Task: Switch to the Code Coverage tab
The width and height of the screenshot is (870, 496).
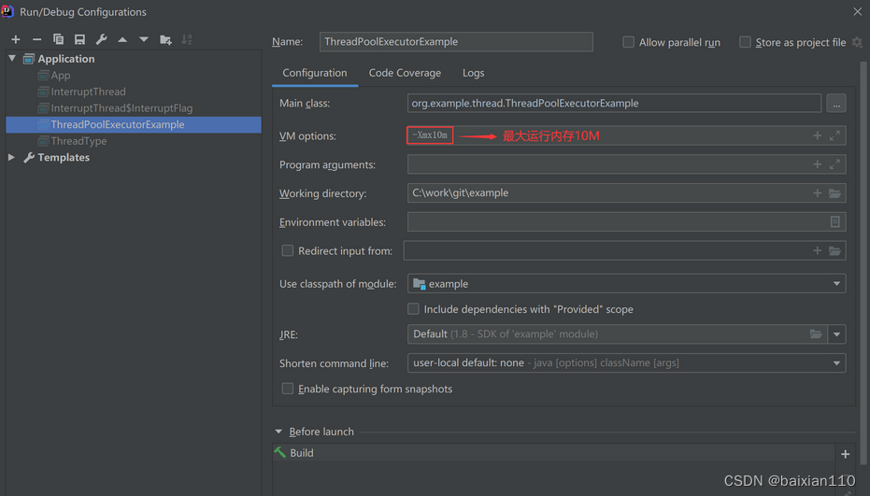Action: pos(405,73)
